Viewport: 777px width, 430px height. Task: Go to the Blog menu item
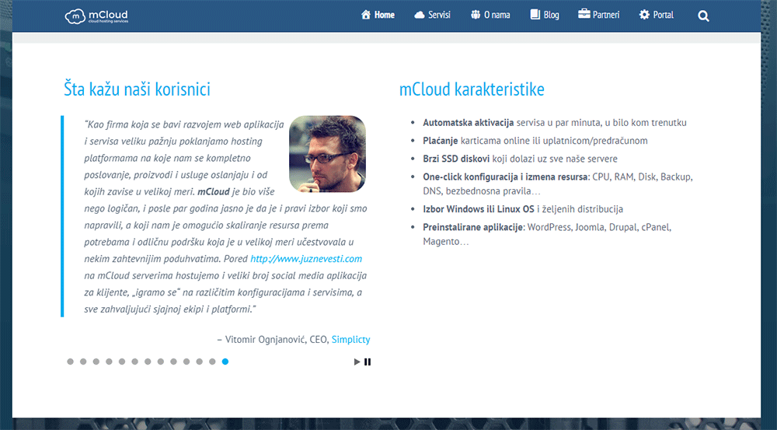(551, 15)
